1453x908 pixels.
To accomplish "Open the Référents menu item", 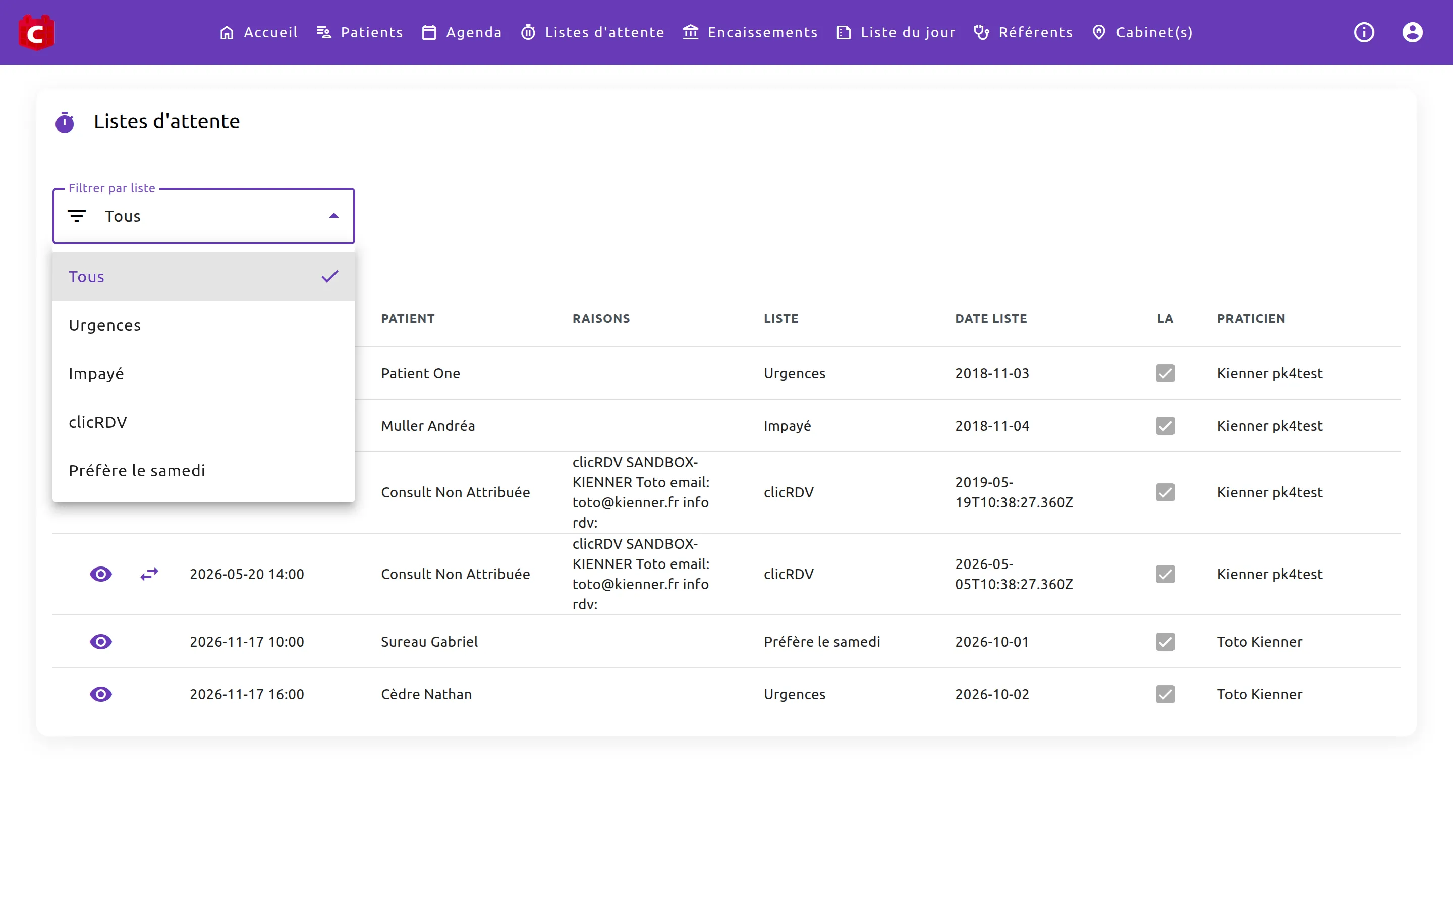I will click(1023, 32).
